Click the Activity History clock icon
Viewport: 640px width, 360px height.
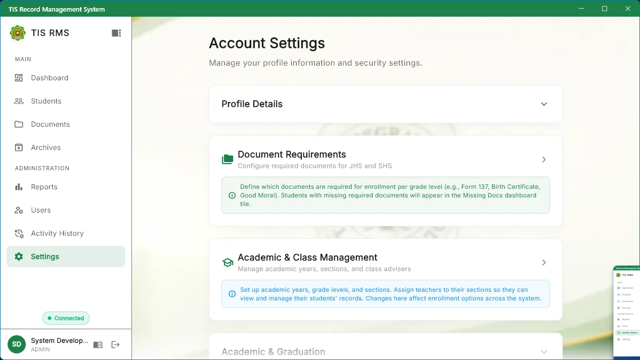click(x=19, y=233)
